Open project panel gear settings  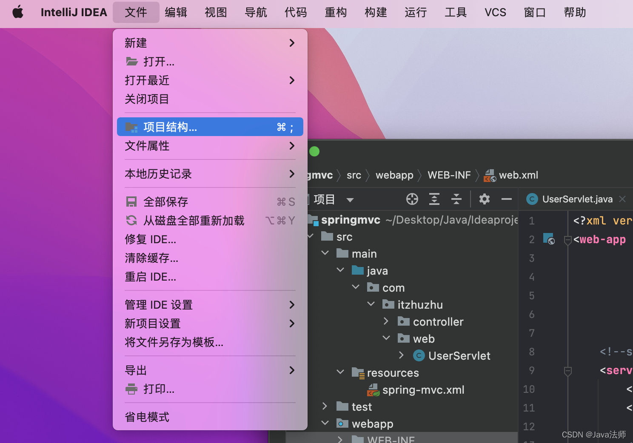[x=485, y=199]
